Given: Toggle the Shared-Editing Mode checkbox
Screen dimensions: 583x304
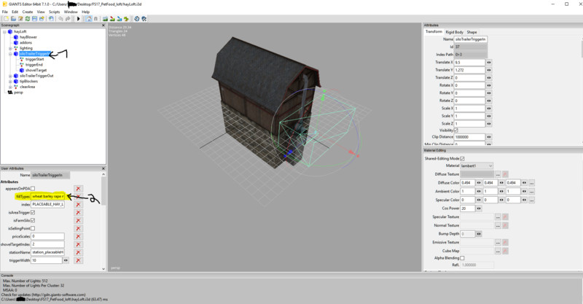Looking at the screenshot, I should point(462,158).
